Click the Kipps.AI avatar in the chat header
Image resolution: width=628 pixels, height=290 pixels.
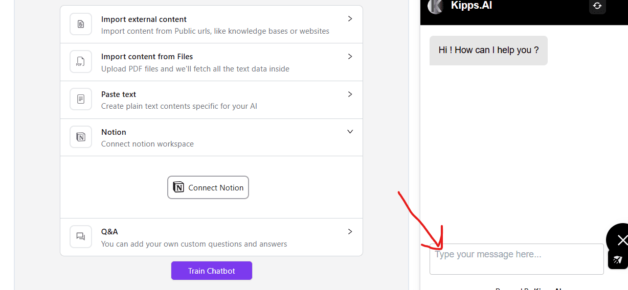436,6
